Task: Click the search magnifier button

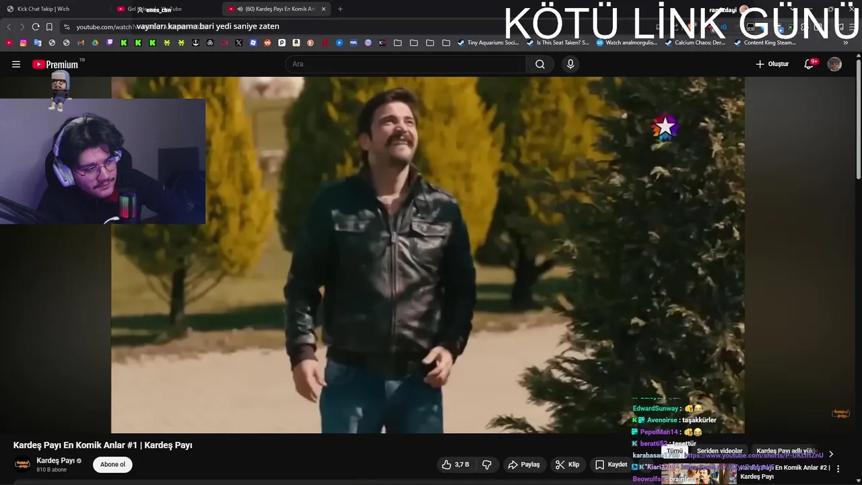Action: pos(540,64)
